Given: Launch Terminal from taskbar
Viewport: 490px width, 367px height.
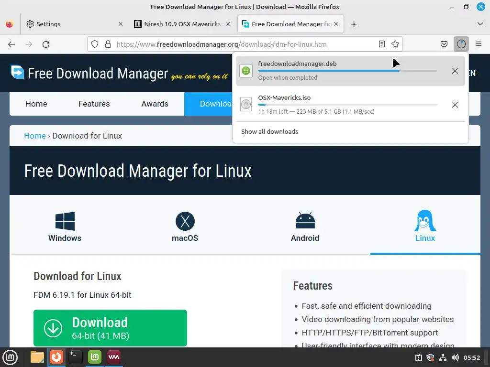Looking at the screenshot, I should pyautogui.click(x=75, y=357).
